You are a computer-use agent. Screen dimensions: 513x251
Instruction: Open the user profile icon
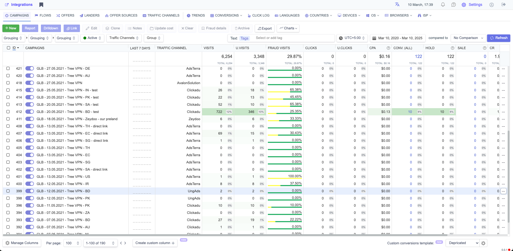492,5
